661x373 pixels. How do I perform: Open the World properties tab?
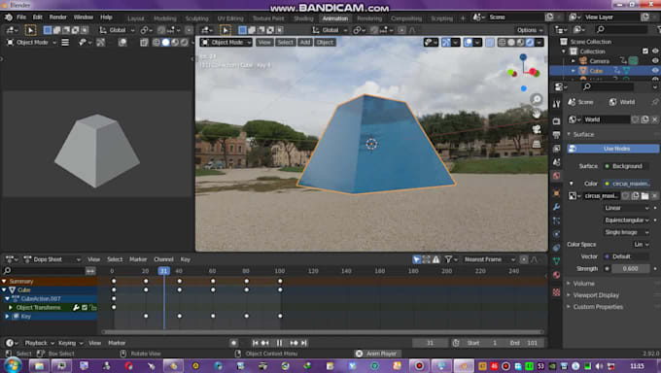click(x=556, y=176)
